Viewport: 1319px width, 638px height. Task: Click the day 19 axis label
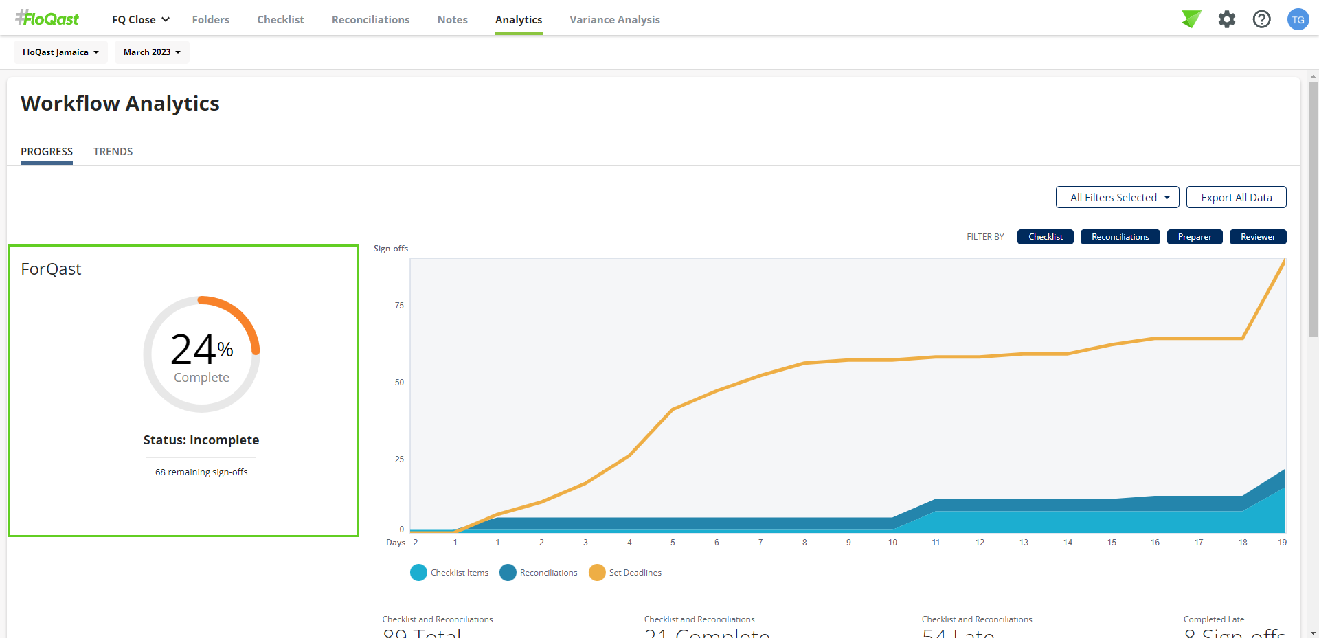[x=1282, y=543]
